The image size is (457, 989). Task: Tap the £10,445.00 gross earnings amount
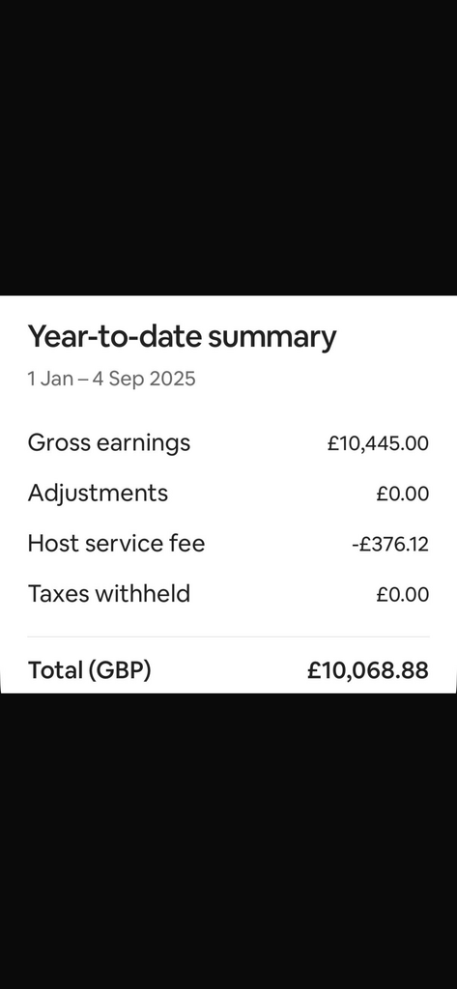click(378, 443)
